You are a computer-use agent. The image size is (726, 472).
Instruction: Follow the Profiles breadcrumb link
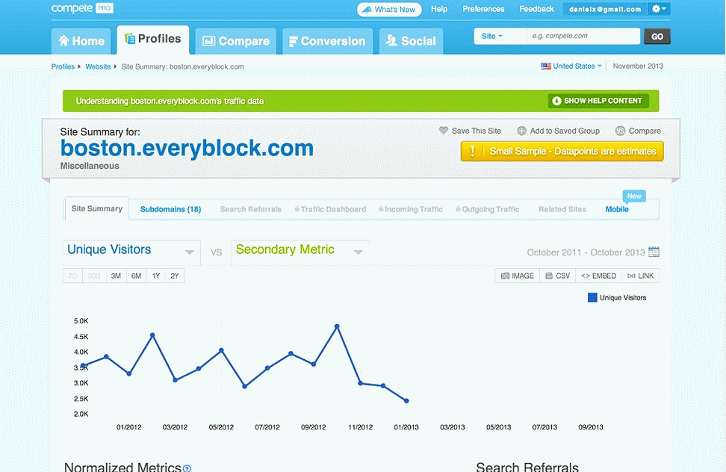point(63,66)
